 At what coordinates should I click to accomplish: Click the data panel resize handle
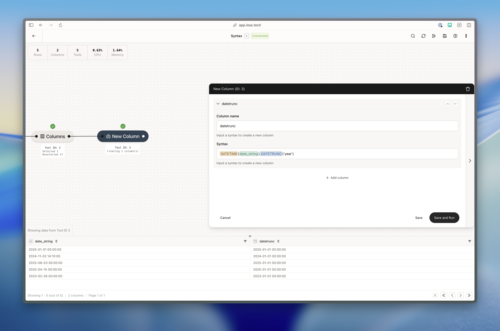click(250, 236)
